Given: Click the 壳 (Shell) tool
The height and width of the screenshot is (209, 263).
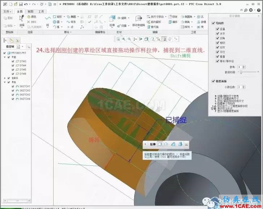Looking at the screenshot, I should click(200, 27).
